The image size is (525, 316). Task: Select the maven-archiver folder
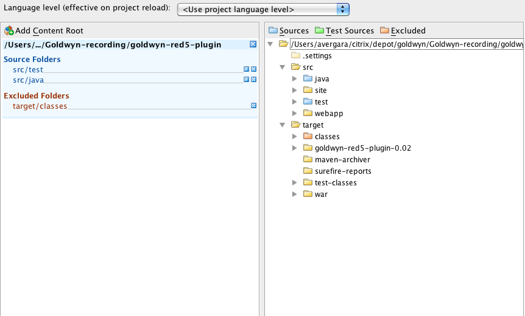tap(342, 160)
